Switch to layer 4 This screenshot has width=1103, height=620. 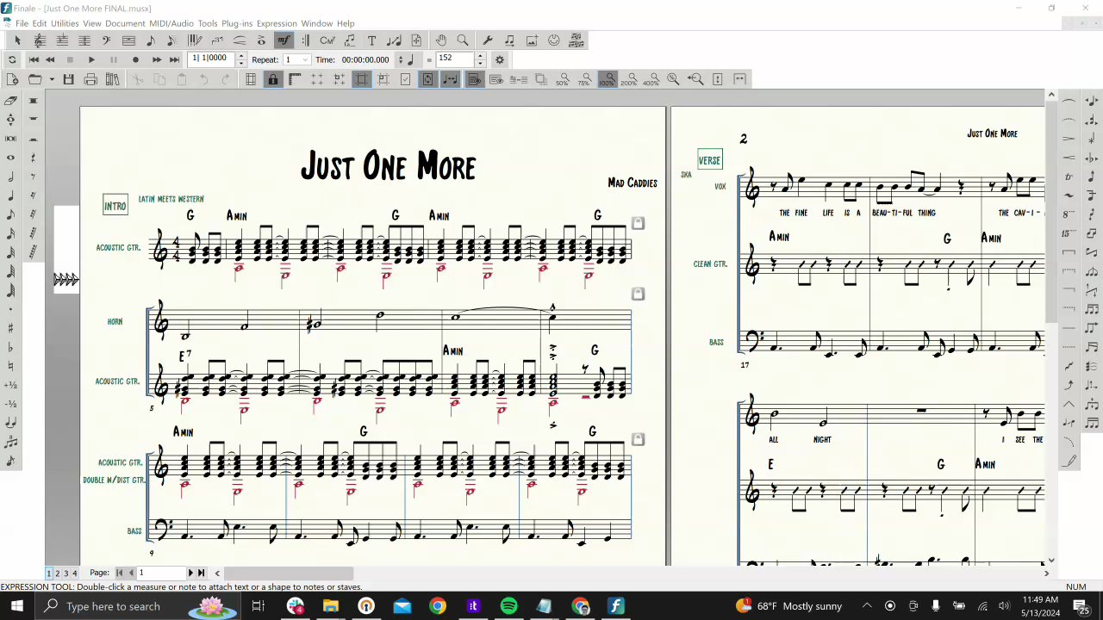click(75, 573)
